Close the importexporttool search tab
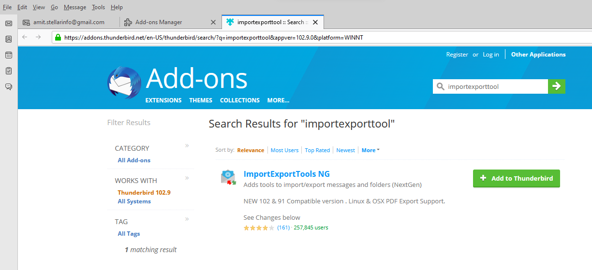Screen dimensions: 592x270 point(315,22)
